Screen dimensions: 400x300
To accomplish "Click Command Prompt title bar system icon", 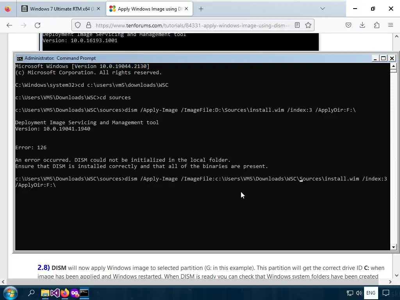I will [20, 59].
